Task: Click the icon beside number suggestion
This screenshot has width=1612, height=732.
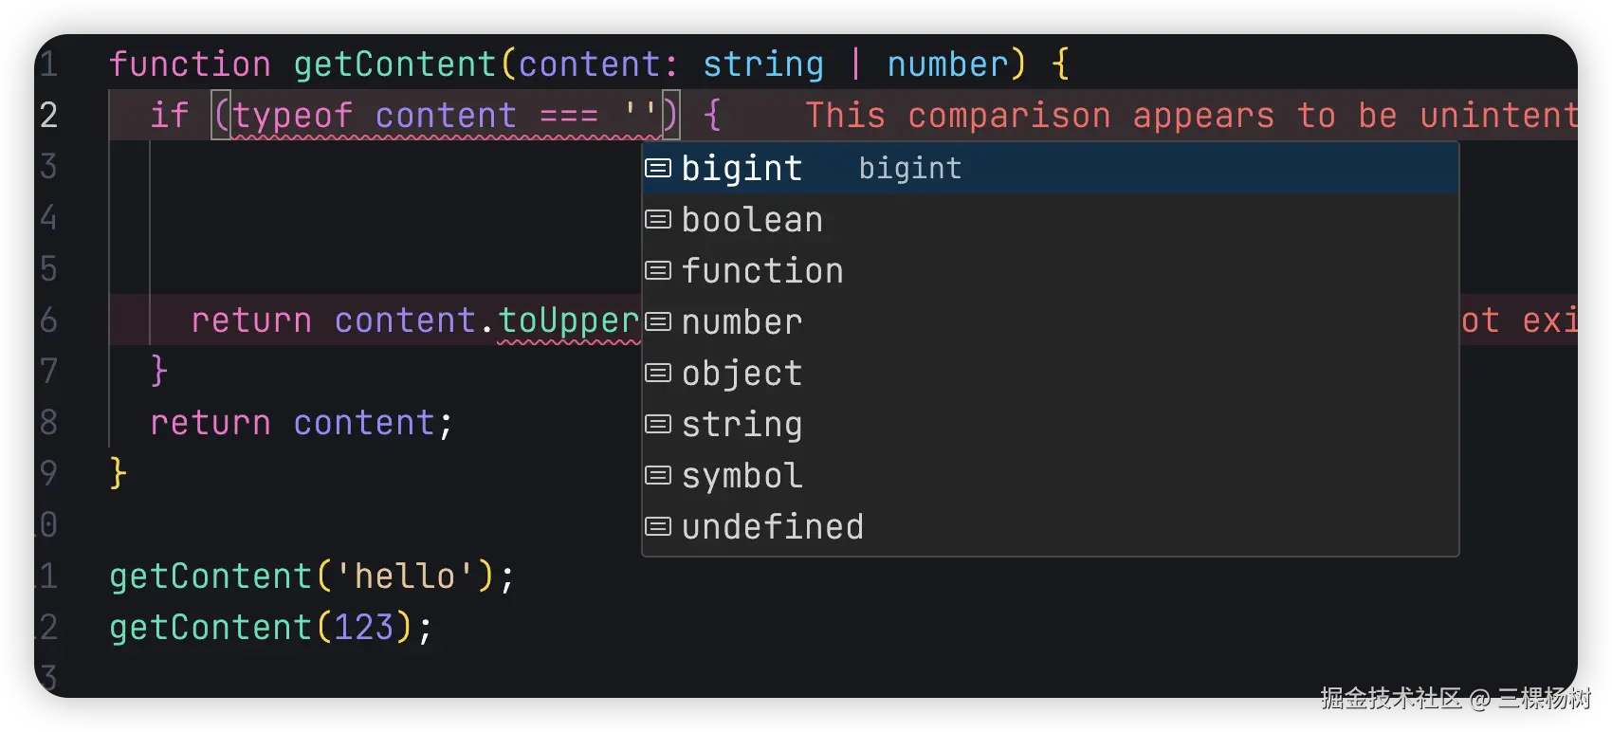Action: 657,322
